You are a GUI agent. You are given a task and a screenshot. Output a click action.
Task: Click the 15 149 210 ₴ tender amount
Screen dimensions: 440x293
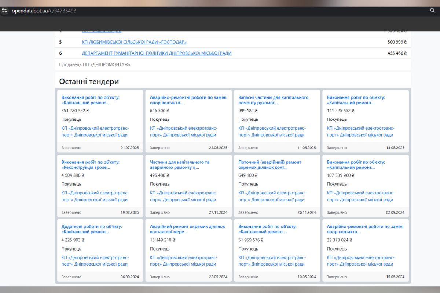(162, 240)
